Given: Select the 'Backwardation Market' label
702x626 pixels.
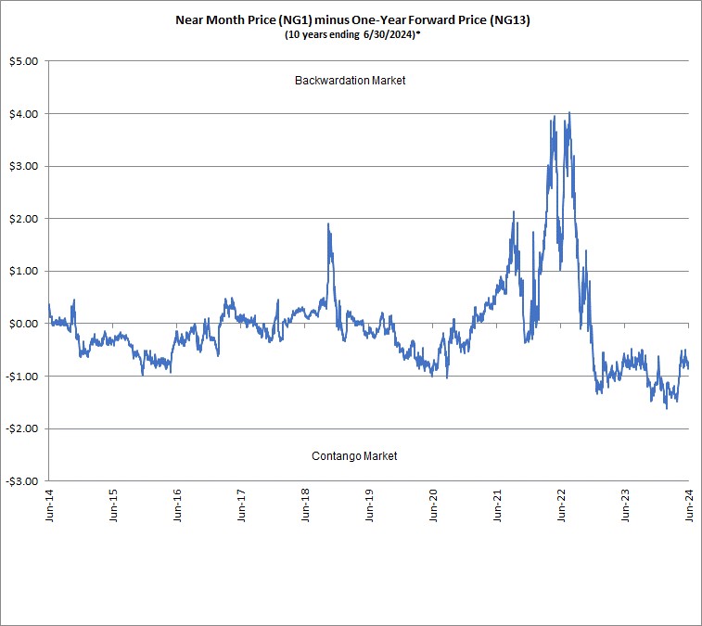Looking at the screenshot, I should click(x=351, y=80).
